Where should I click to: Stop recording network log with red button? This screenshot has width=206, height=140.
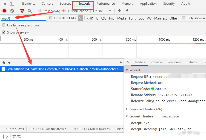pos(4,11)
